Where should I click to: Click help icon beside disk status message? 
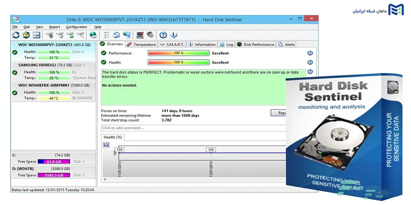[310, 71]
